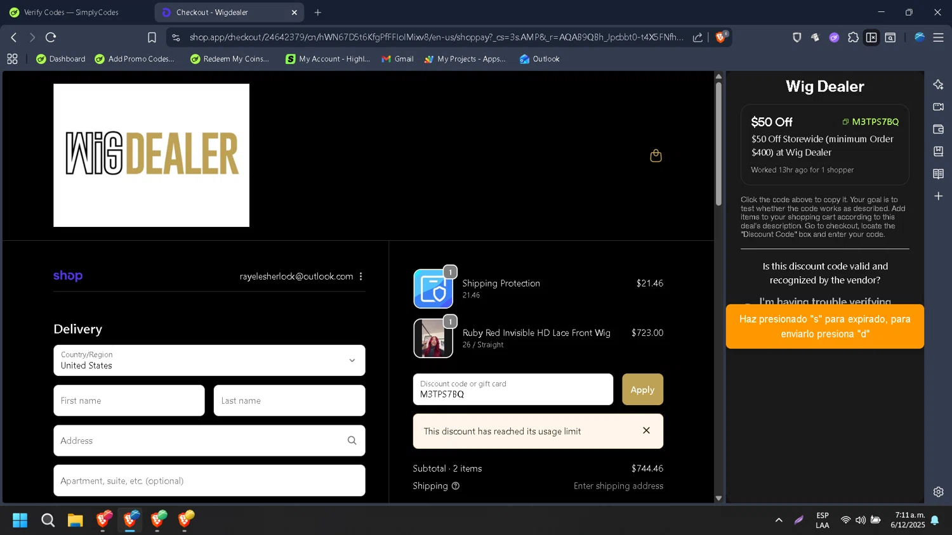Click the Last name field
952x535 pixels.
[289, 401]
